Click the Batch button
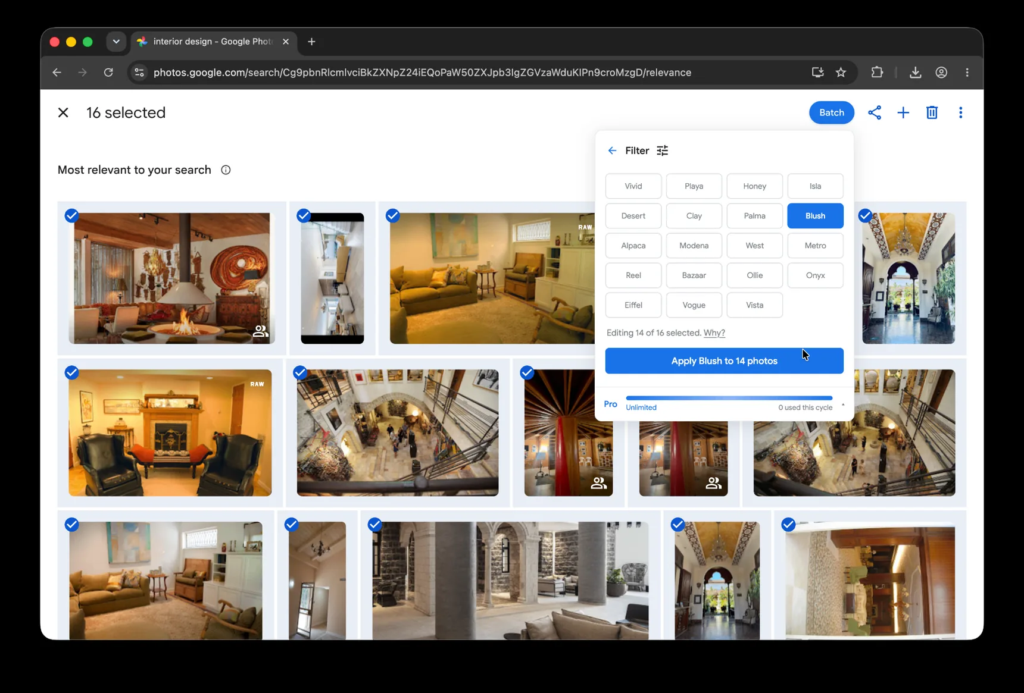Screen dimensions: 1024x693 (832, 112)
